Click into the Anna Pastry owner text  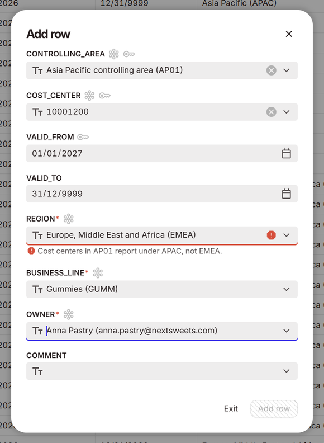point(132,331)
